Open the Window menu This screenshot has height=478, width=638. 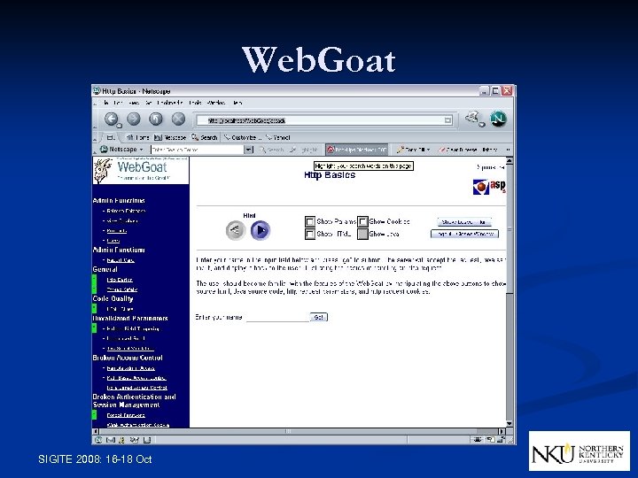(x=216, y=103)
